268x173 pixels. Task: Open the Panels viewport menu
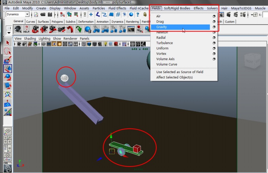(84, 39)
